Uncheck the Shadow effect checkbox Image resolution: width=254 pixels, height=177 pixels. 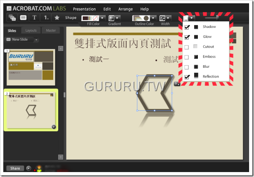point(187,27)
